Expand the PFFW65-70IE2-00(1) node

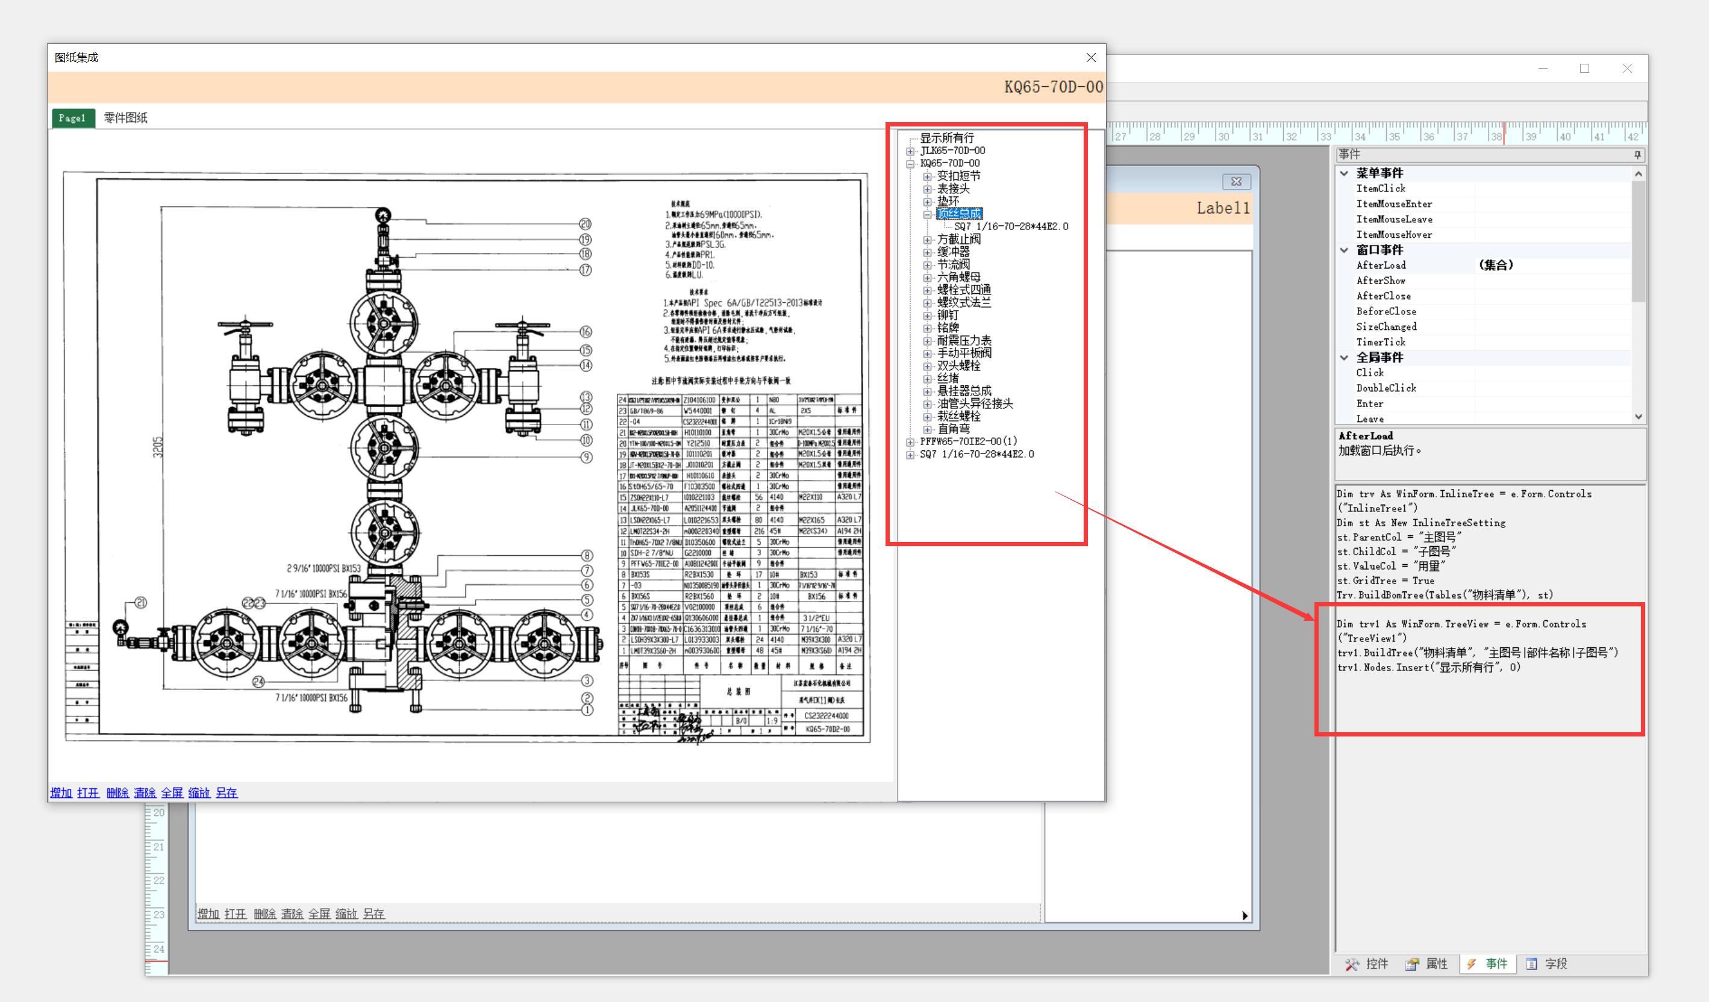click(911, 442)
